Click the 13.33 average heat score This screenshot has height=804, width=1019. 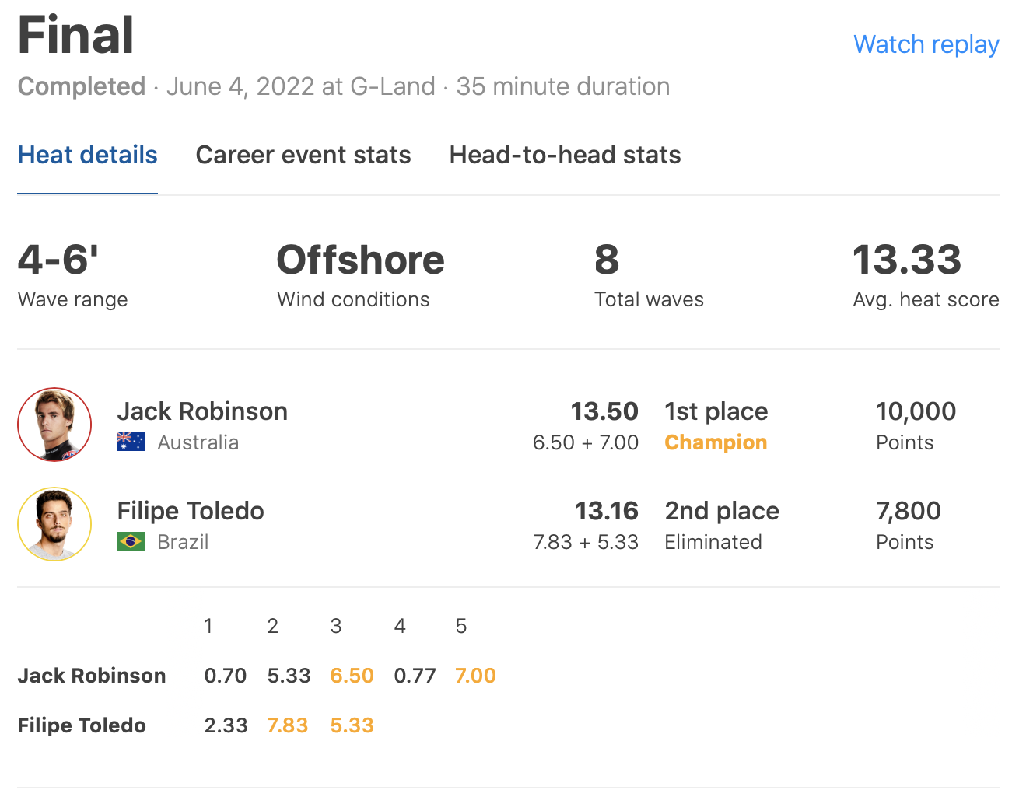(x=907, y=260)
